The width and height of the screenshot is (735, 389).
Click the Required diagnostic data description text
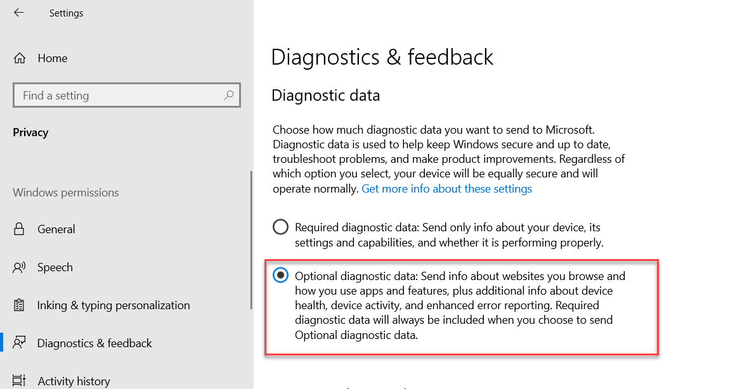[x=448, y=234]
